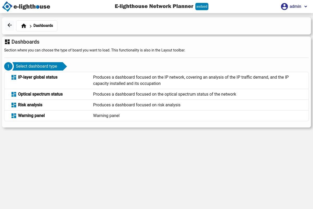
Task: Click the Optical spectrum status dashboard icon
Action: click(14, 94)
